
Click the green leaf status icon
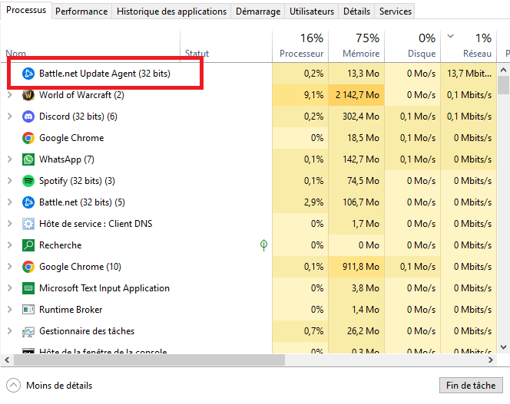[263, 245]
